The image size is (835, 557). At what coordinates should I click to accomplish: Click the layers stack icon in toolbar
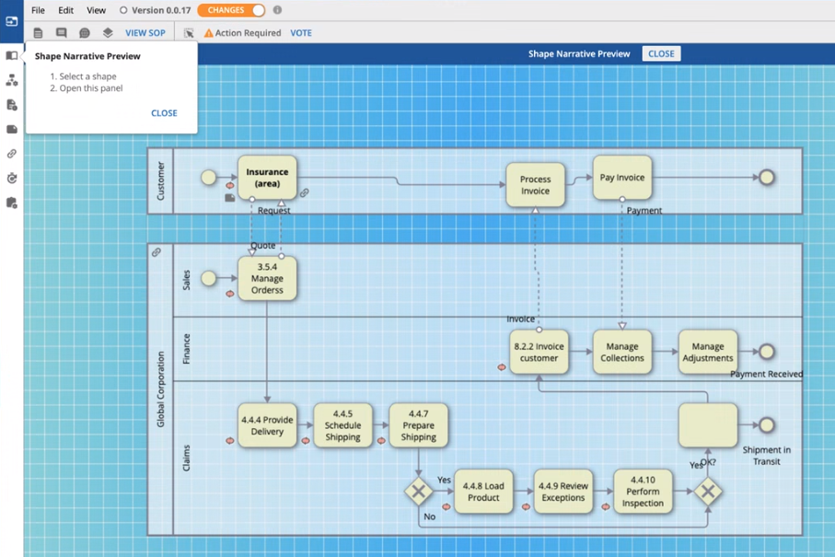[x=108, y=33]
